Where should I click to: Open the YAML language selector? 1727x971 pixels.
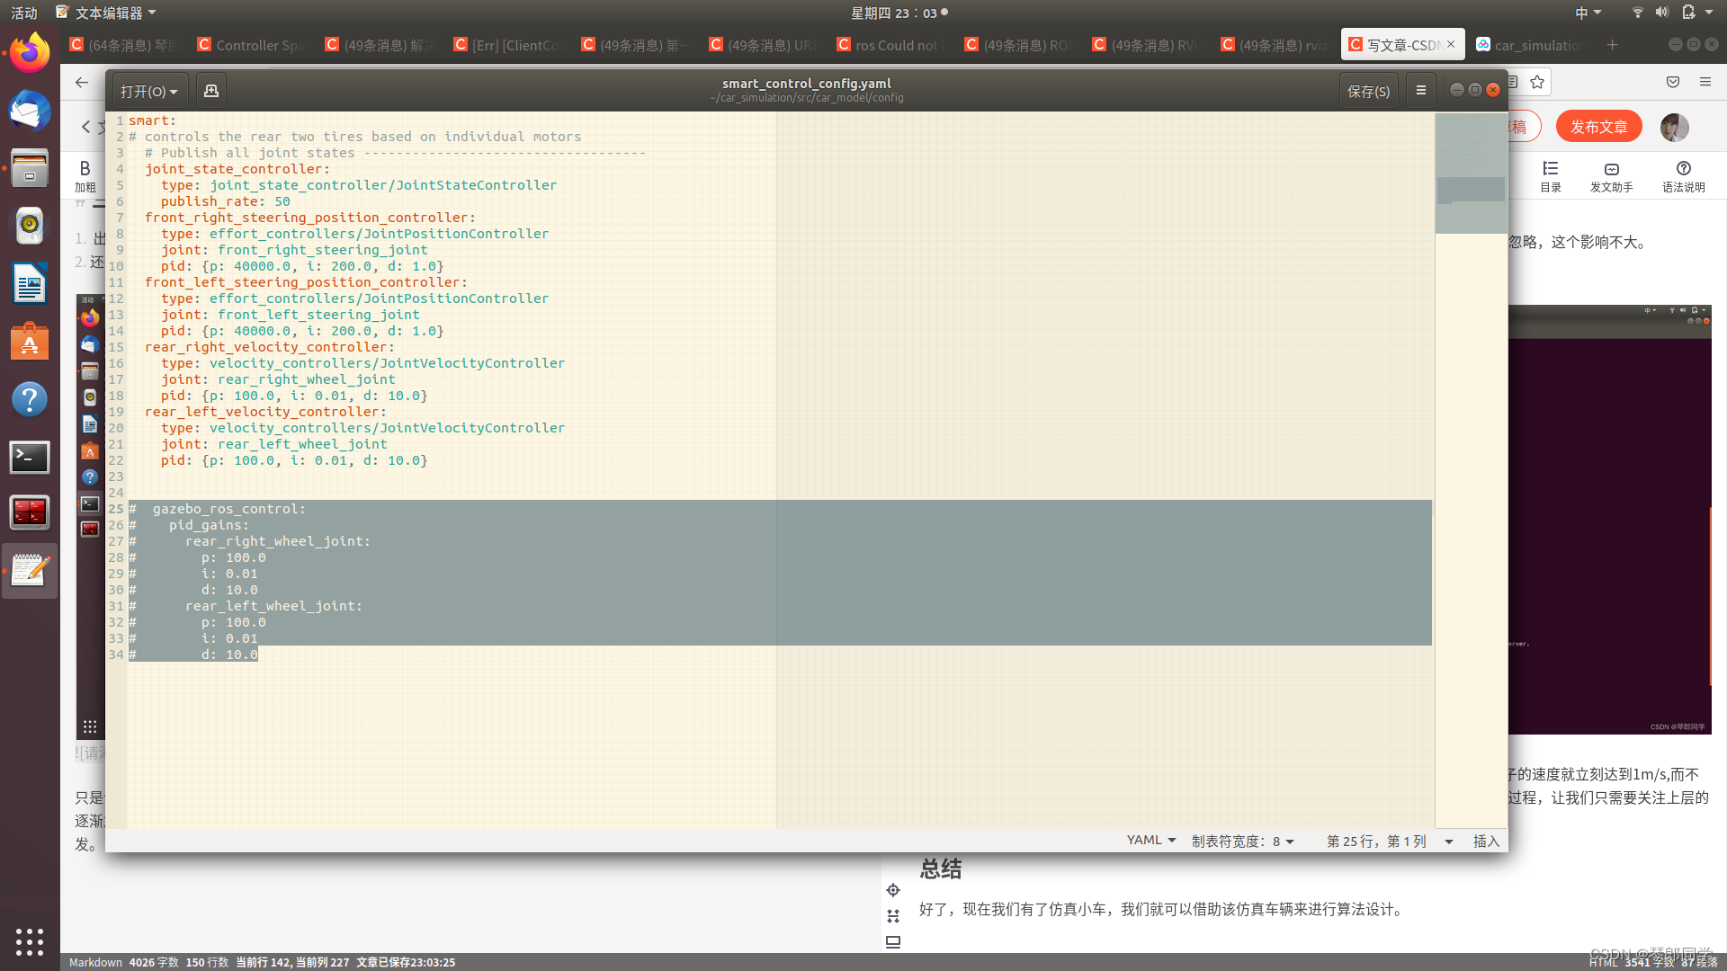tap(1151, 840)
